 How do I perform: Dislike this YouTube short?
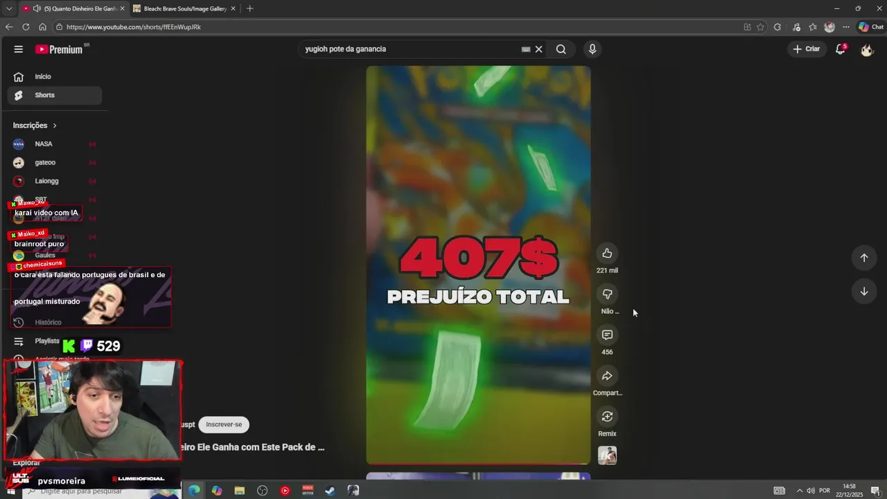pyautogui.click(x=607, y=294)
